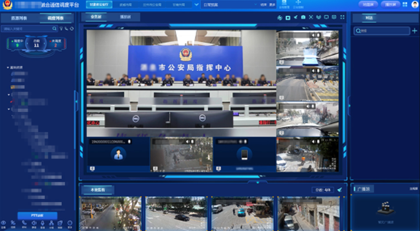Click the magnifier icon in left search box
420x231 pixels.
coord(55,29)
